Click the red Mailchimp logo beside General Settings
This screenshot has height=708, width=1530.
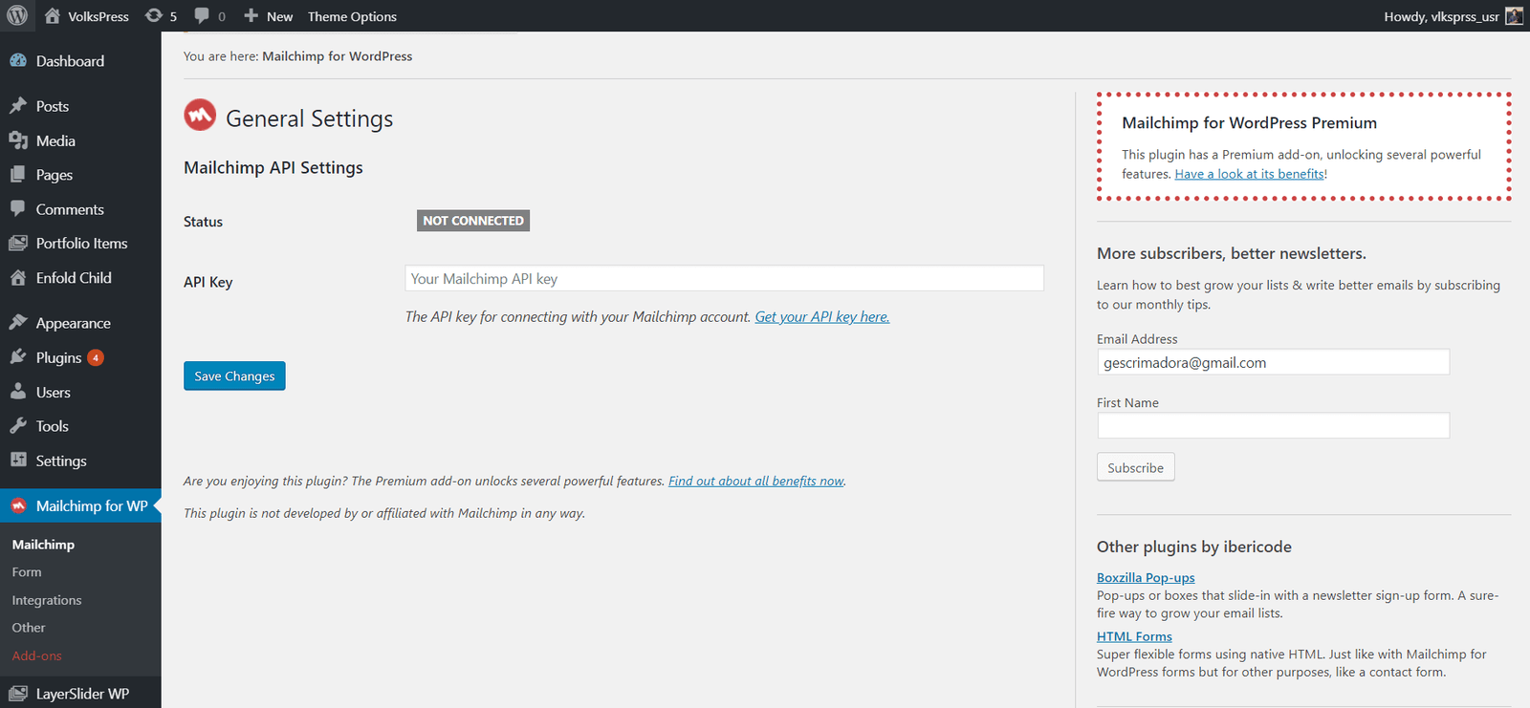(200, 116)
